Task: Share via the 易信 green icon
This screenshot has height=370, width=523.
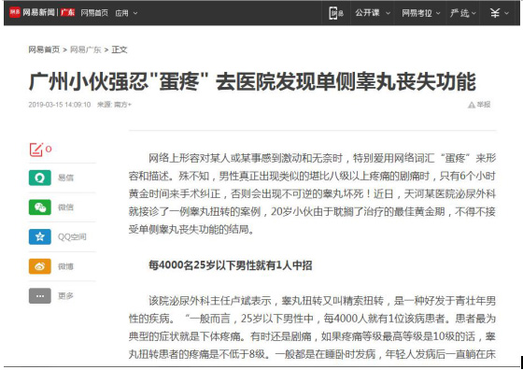Action: pos(40,178)
